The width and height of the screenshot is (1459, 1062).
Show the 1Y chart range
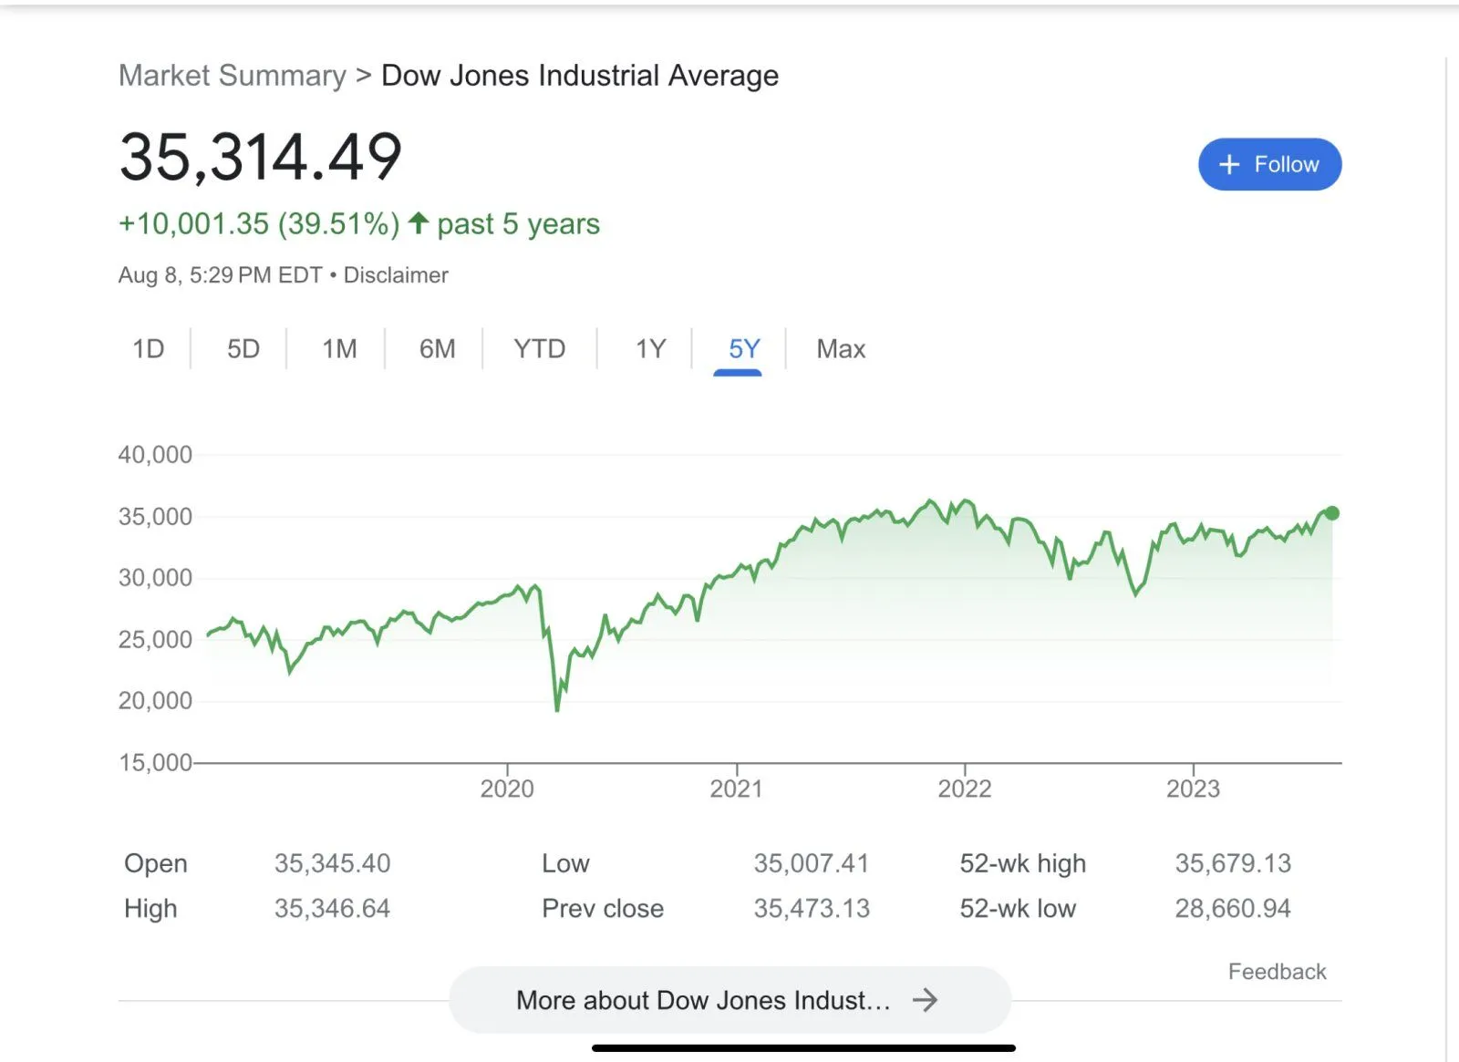click(x=650, y=348)
